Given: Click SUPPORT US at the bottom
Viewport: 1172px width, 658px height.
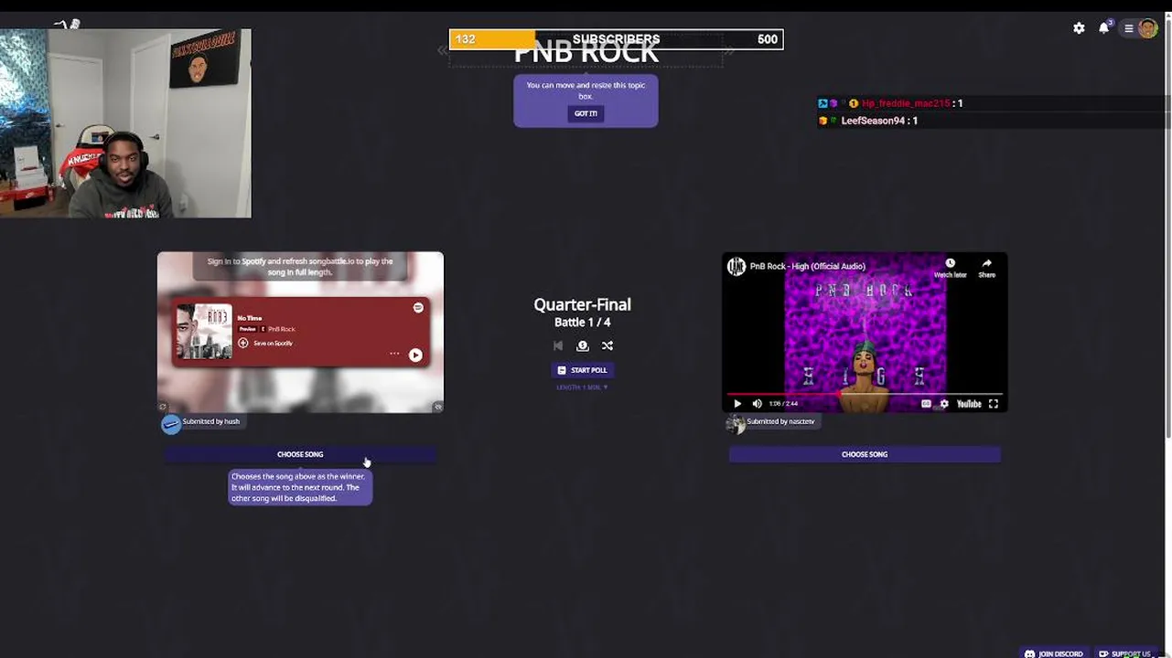Looking at the screenshot, I should 1125,653.
